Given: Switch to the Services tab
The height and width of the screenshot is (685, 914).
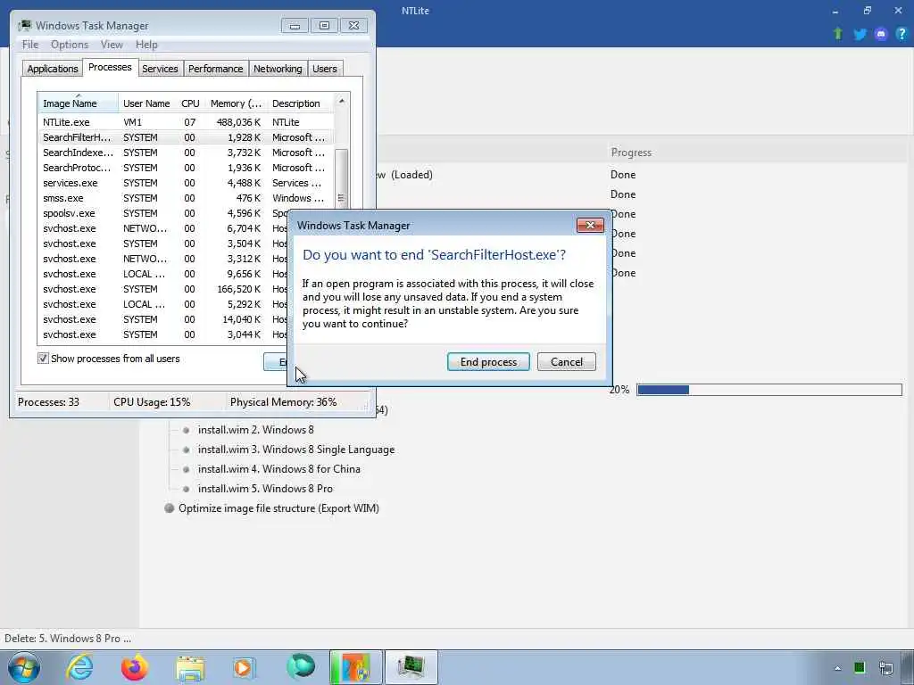Looking at the screenshot, I should point(160,68).
